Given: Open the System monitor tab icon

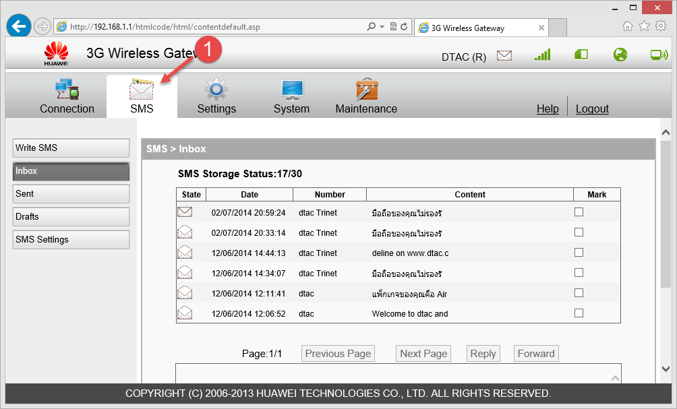Looking at the screenshot, I should 292,90.
